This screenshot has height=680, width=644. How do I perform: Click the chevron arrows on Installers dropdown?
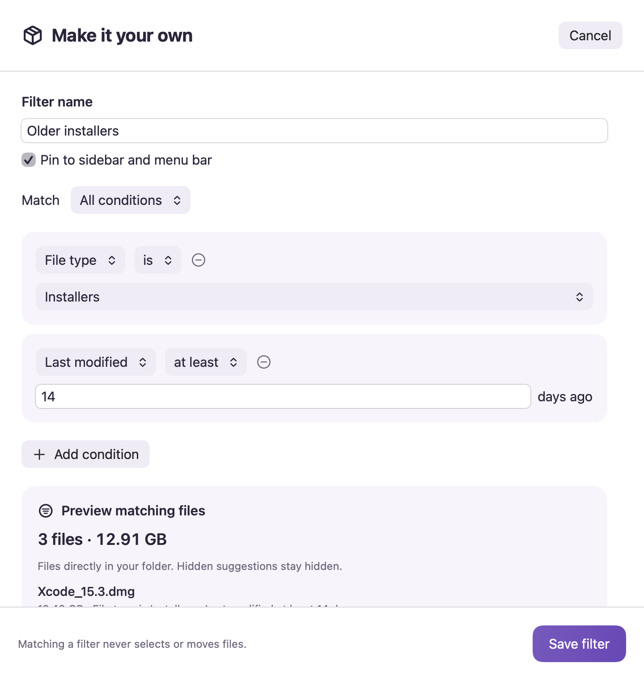click(580, 297)
